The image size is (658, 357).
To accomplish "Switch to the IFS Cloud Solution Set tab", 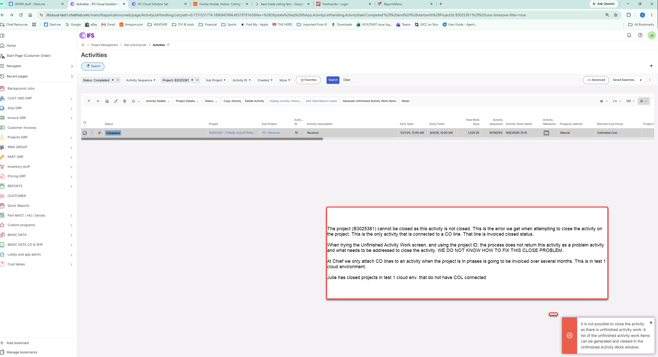I will coord(159,4).
